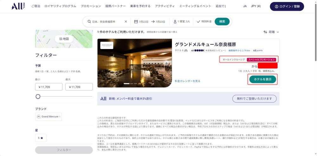Viewport: 317px width, 156px height.
Task: Open the 特別料金 special rates option
Action: 204,22
